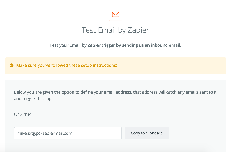Click the word 'Zapier' in the main heading

(x=139, y=30)
